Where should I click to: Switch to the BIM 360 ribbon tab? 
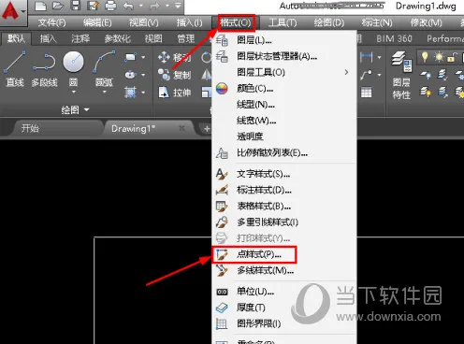pyautogui.click(x=394, y=38)
